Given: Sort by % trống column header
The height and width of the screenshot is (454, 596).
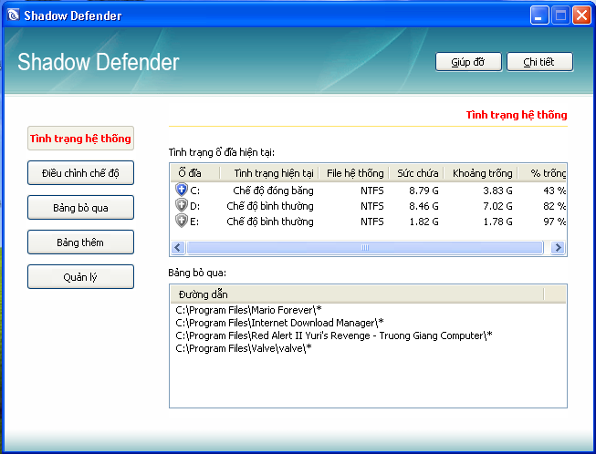Looking at the screenshot, I should (x=542, y=173).
